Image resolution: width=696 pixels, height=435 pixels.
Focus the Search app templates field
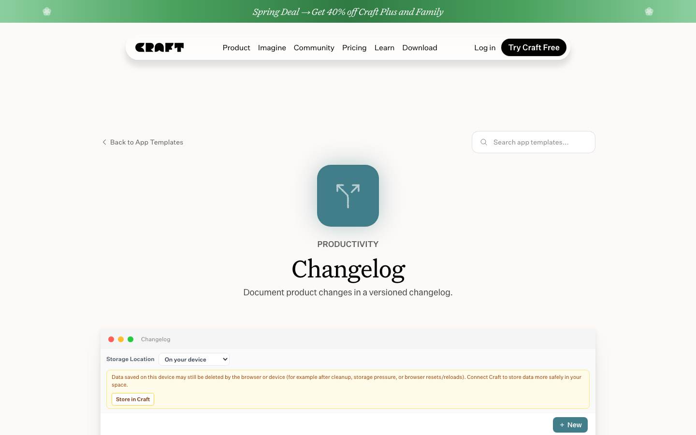pos(534,142)
